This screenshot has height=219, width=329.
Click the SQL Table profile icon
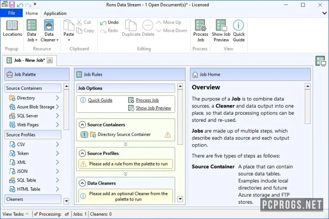click(x=12, y=180)
